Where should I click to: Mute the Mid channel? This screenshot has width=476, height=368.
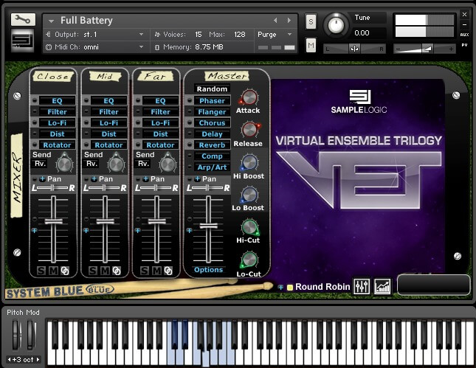(x=105, y=271)
